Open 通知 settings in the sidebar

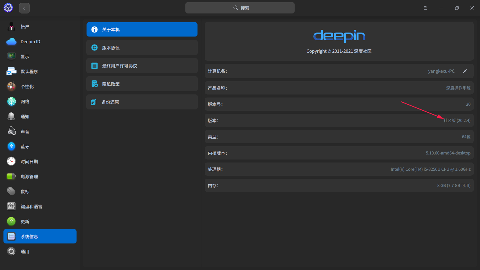(x=25, y=116)
